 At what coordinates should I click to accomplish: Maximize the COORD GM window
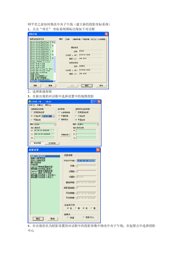(x=96, y=101)
